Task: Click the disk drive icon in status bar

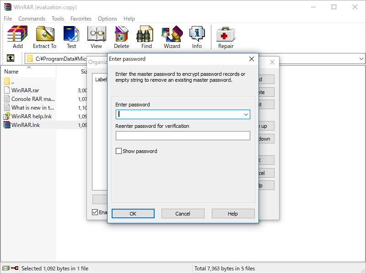Action: tap(6, 268)
